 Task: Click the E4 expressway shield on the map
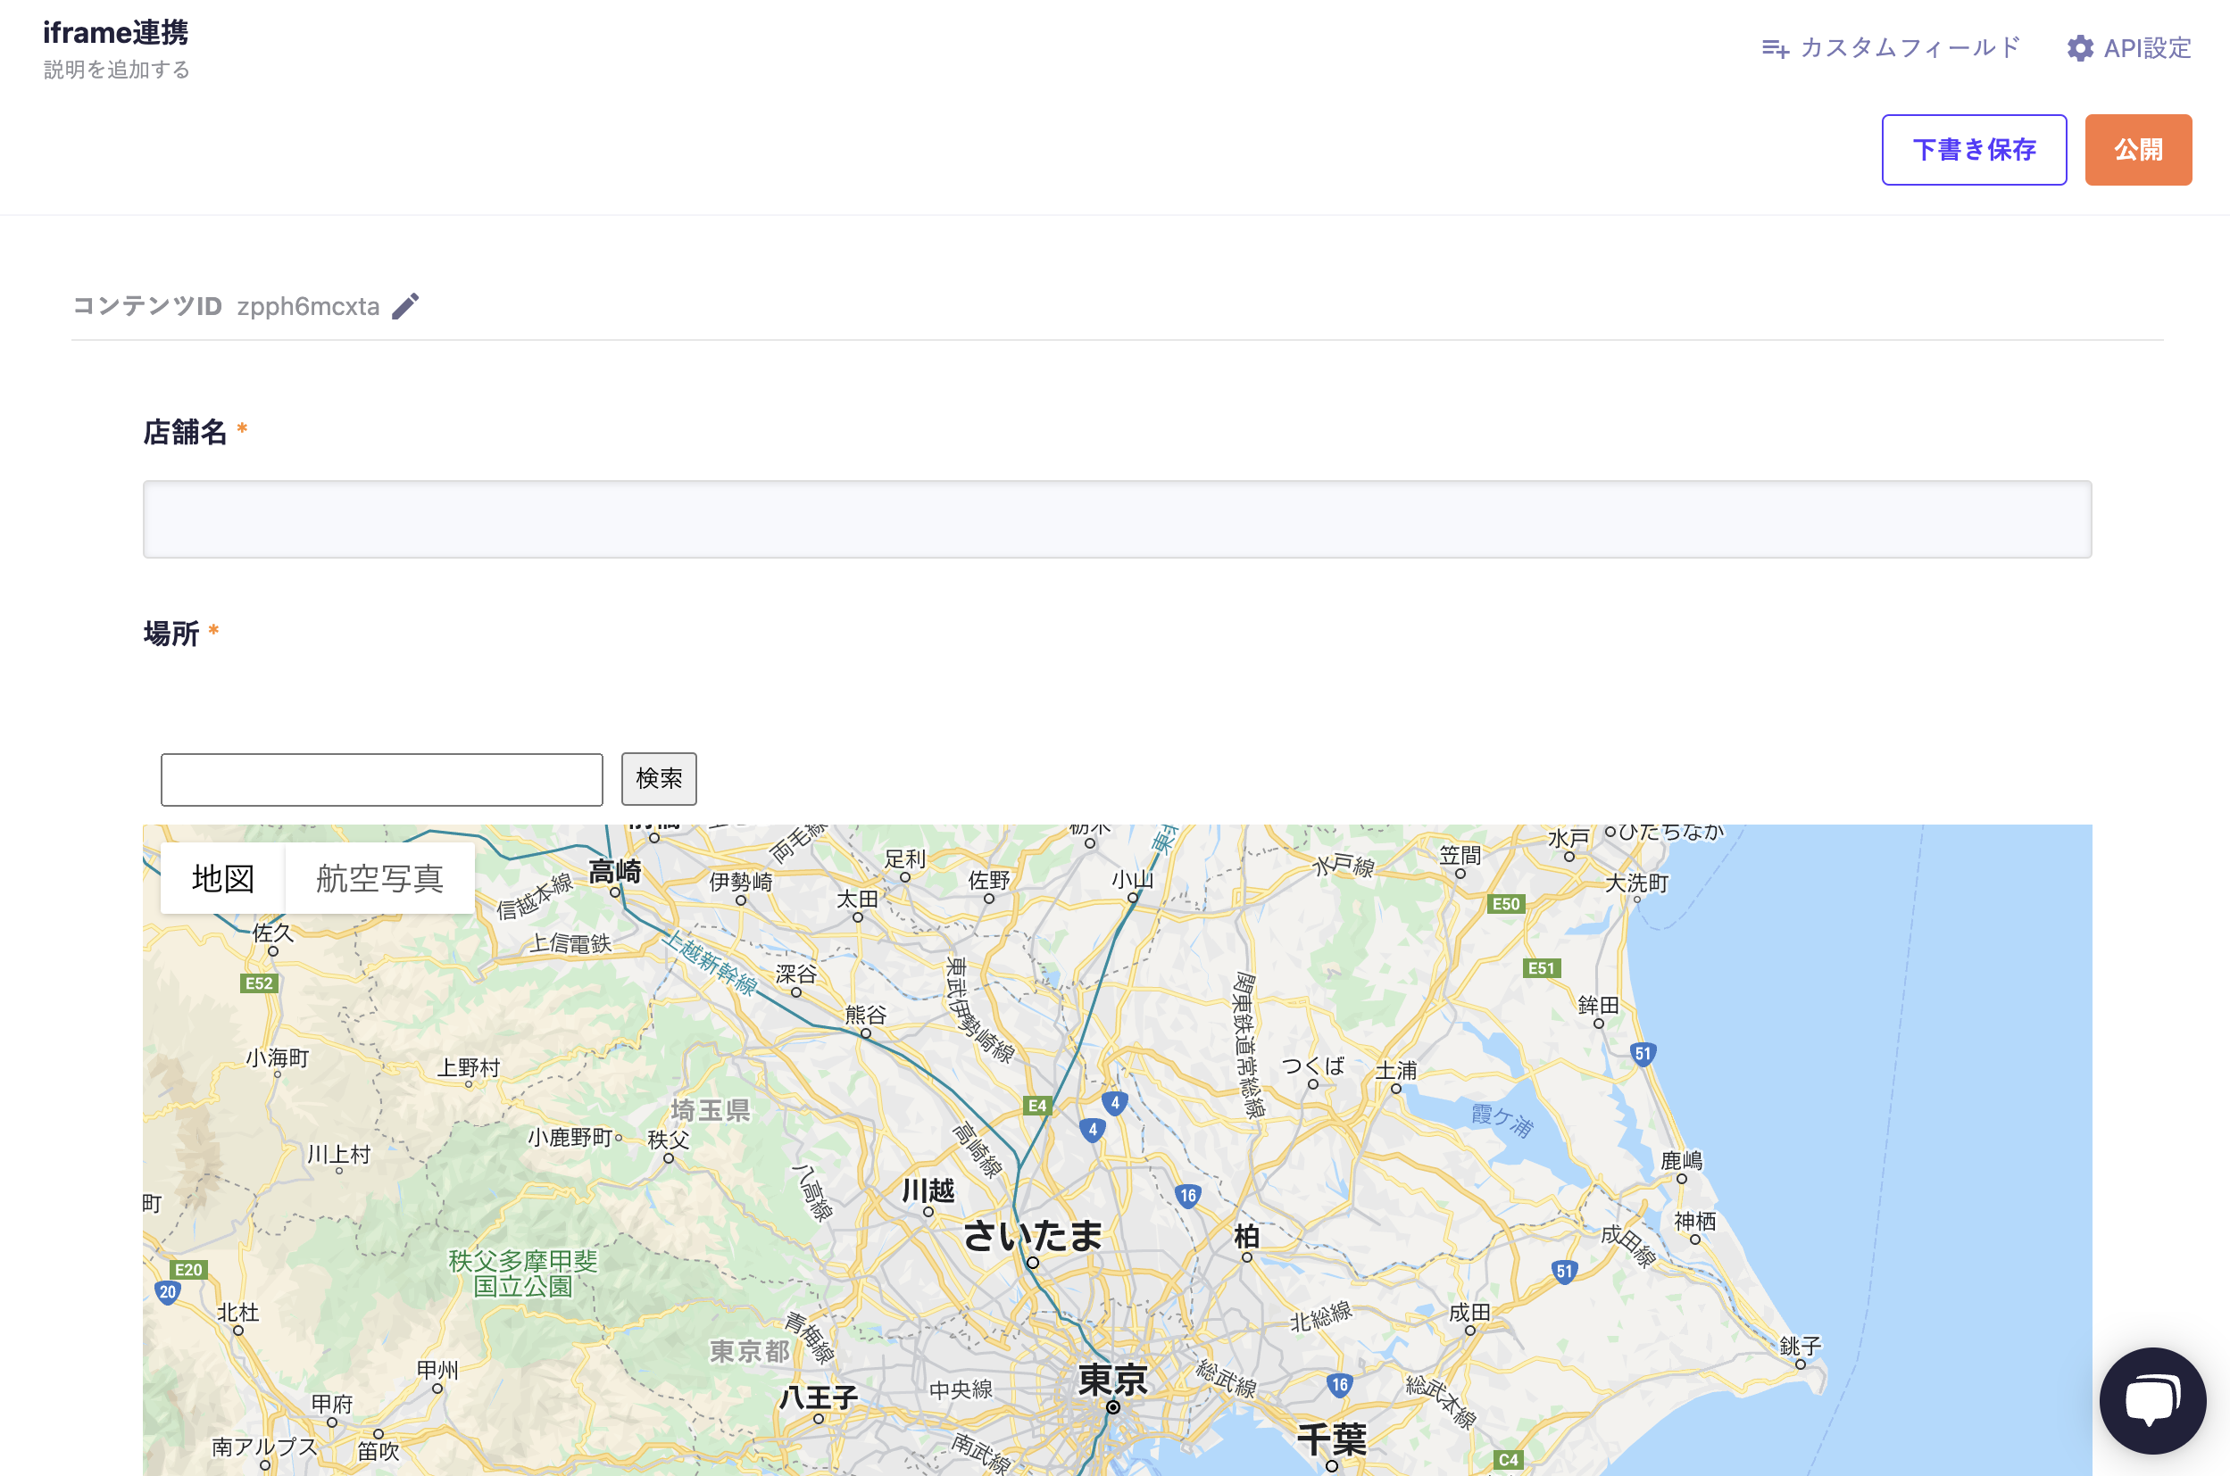(1036, 1107)
